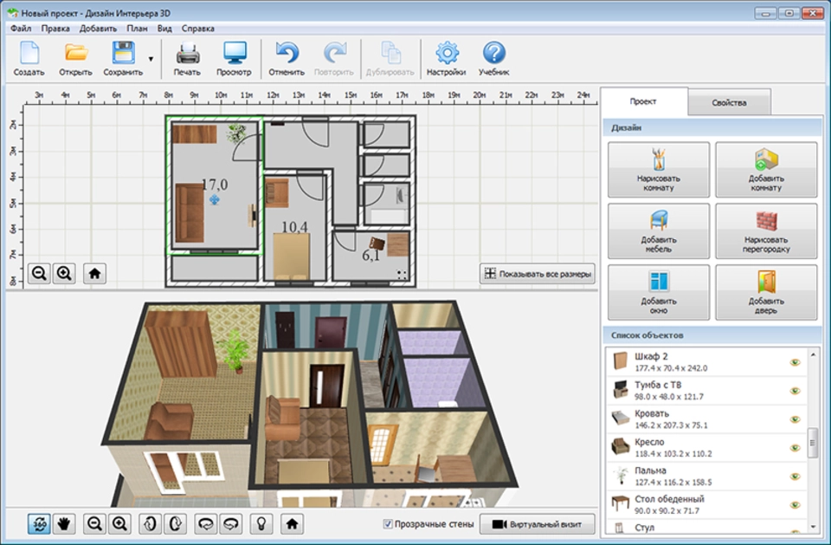831x545 pixels.
Task: Open the Добавить menu
Action: 98,29
